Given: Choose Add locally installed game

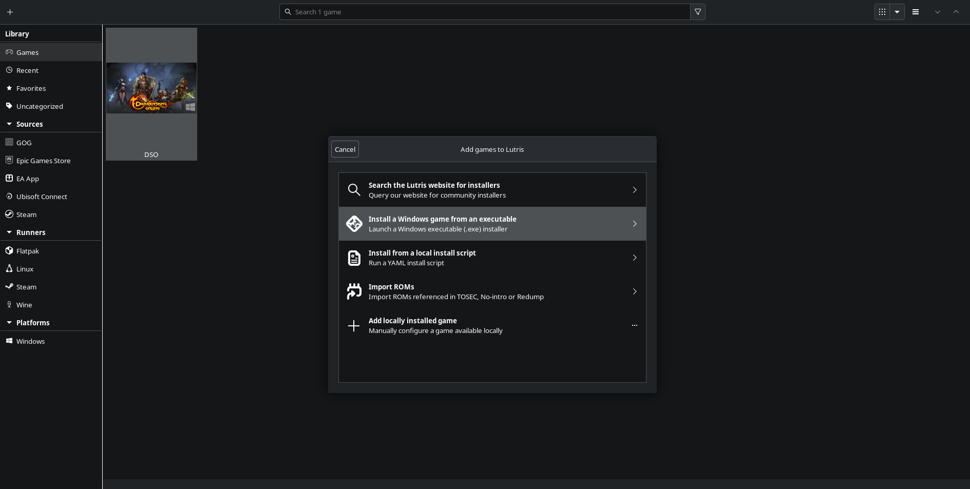Looking at the screenshot, I should [492, 325].
